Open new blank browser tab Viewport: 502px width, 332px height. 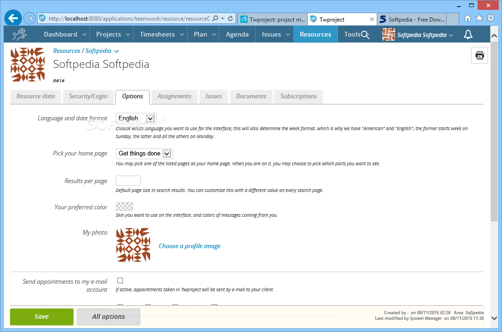pos(453,19)
